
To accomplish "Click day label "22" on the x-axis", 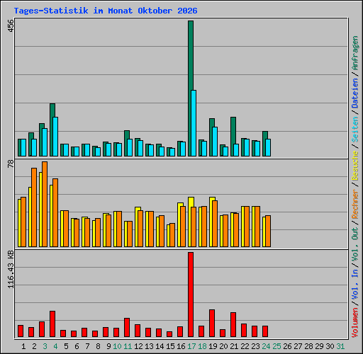I will pos(245,346).
